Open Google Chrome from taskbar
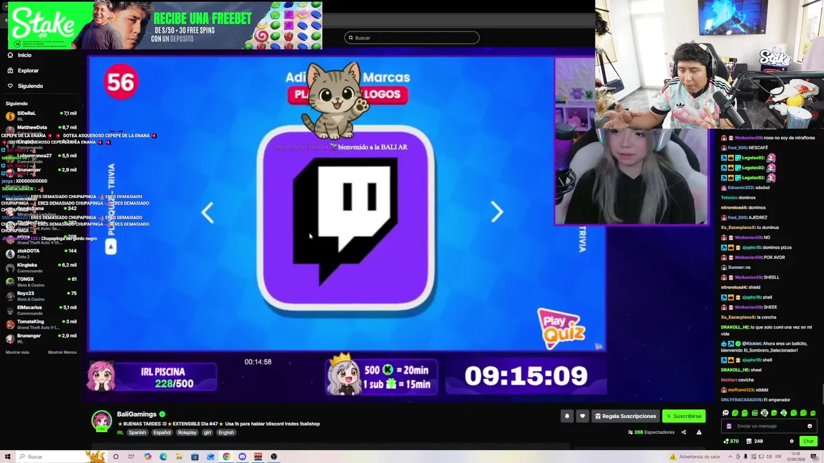Viewport: 824px width, 463px height. click(226, 457)
